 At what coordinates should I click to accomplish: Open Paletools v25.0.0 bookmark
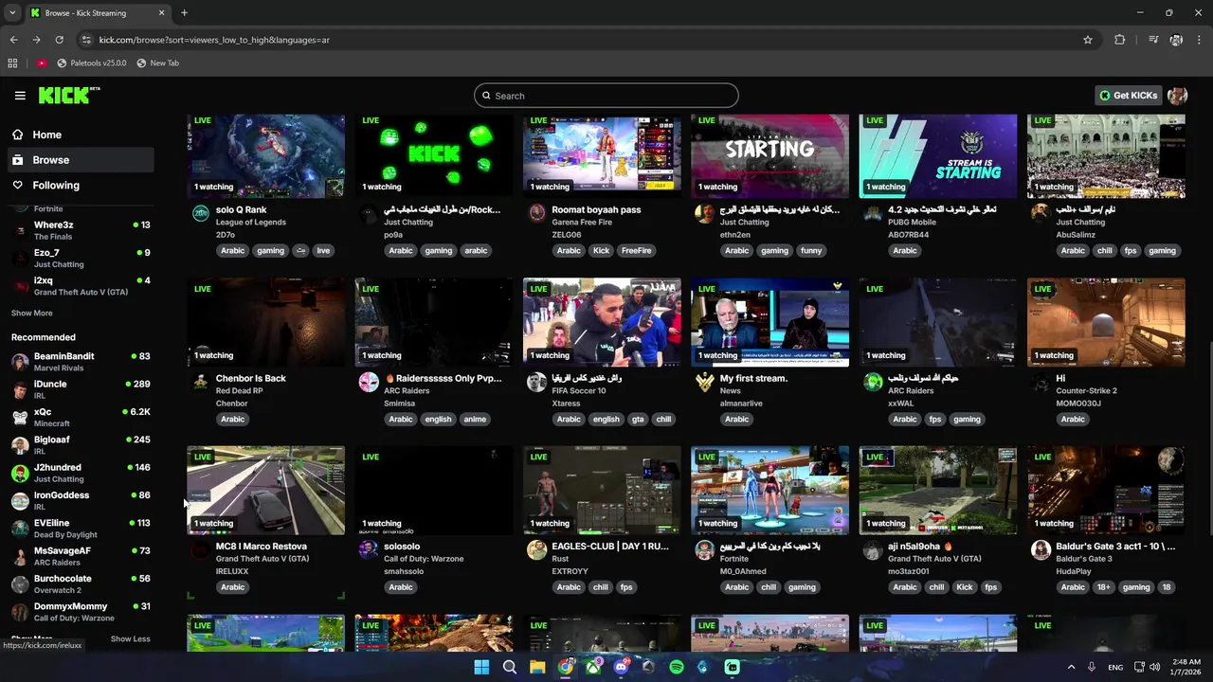click(x=92, y=63)
